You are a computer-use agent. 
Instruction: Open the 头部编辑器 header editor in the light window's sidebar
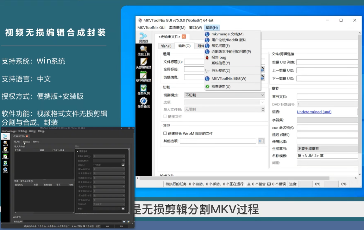click(x=143, y=64)
